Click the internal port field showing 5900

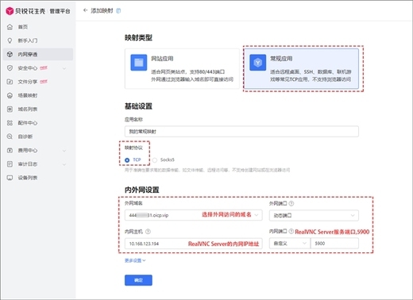pos(334,244)
